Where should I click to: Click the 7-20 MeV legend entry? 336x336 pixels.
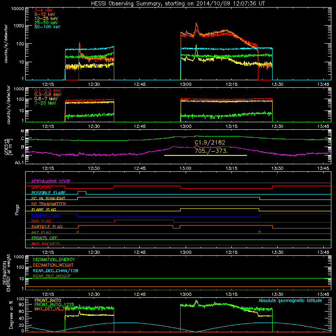click(x=45, y=103)
